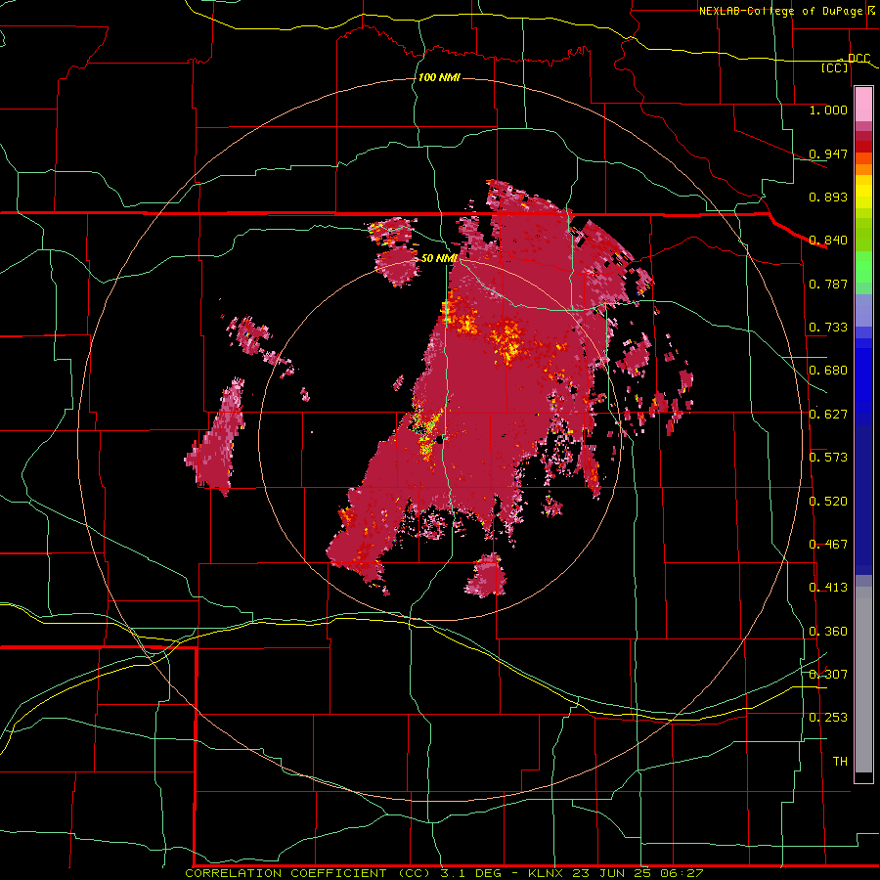Click the 0.840 legend value
The image size is (880, 880).
[x=828, y=241]
